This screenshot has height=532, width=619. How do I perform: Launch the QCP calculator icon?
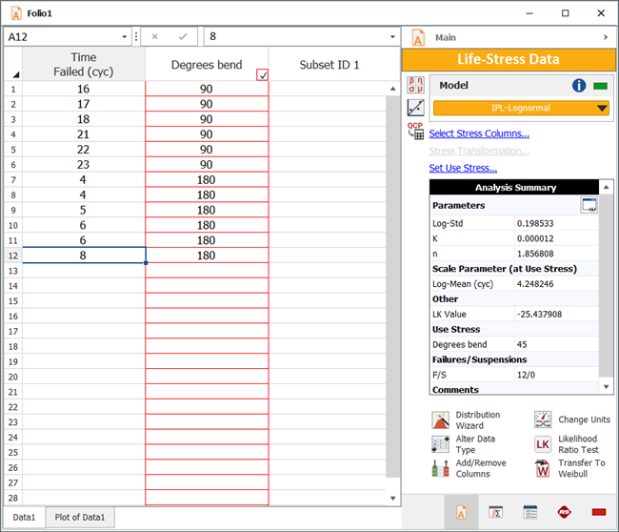[415, 131]
